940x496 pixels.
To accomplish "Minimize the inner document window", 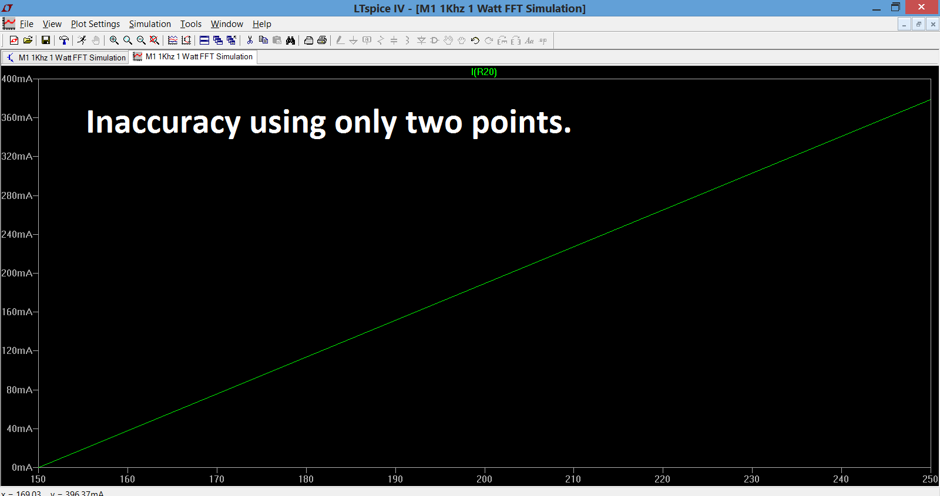I will (904, 24).
